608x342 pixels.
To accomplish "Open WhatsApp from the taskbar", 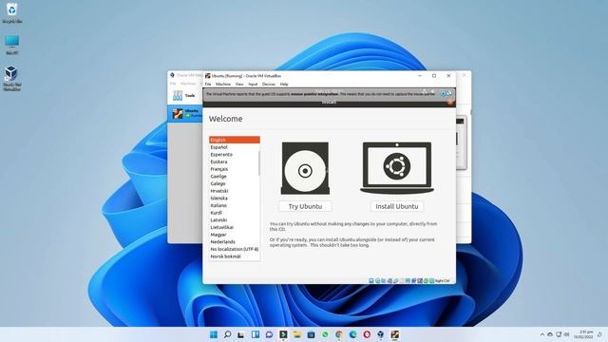I will pyautogui.click(x=325, y=334).
